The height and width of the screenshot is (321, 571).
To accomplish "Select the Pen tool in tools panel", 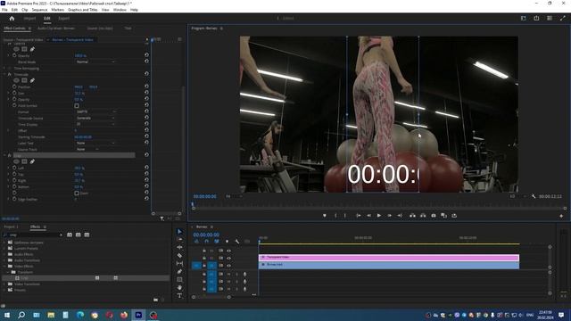I will [x=179, y=271].
